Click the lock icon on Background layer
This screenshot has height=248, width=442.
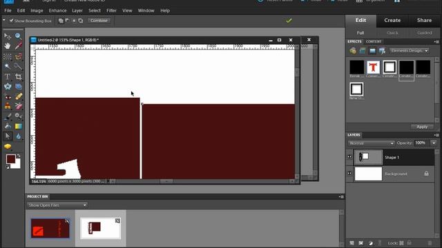click(427, 174)
